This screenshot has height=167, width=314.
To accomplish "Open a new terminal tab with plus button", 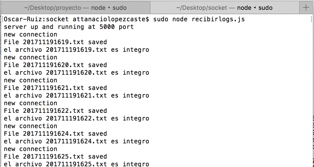I will click(306, 8).
